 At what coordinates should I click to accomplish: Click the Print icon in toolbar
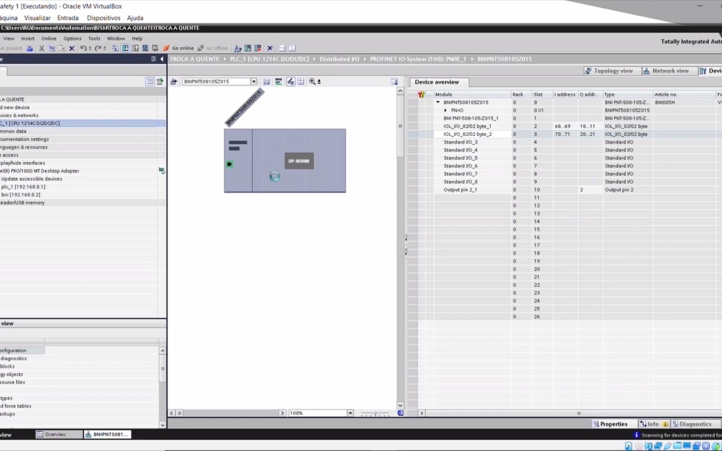(30, 48)
